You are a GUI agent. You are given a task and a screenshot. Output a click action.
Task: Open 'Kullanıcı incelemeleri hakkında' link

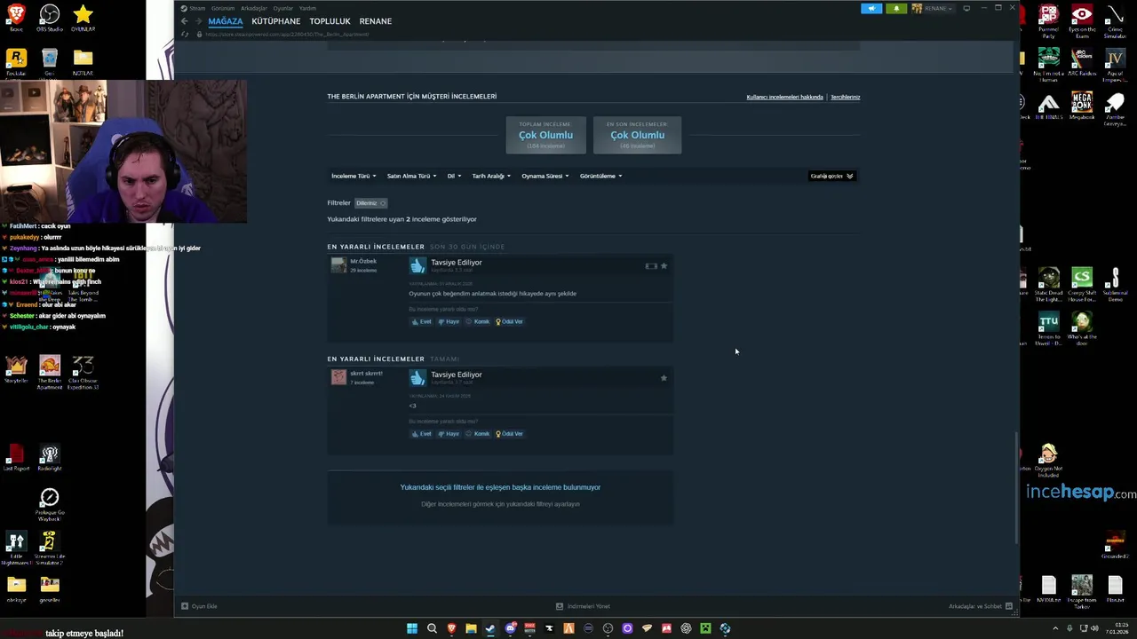pyautogui.click(x=784, y=97)
